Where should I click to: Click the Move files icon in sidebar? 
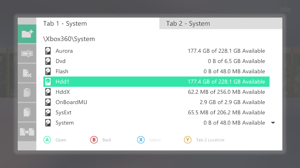coord(27,132)
